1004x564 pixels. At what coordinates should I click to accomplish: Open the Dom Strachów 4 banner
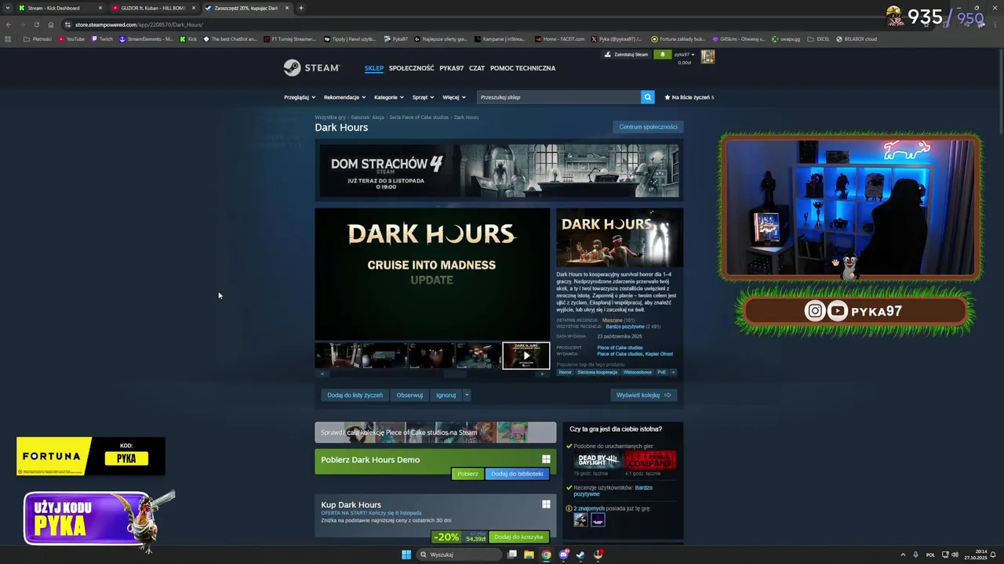(x=499, y=170)
